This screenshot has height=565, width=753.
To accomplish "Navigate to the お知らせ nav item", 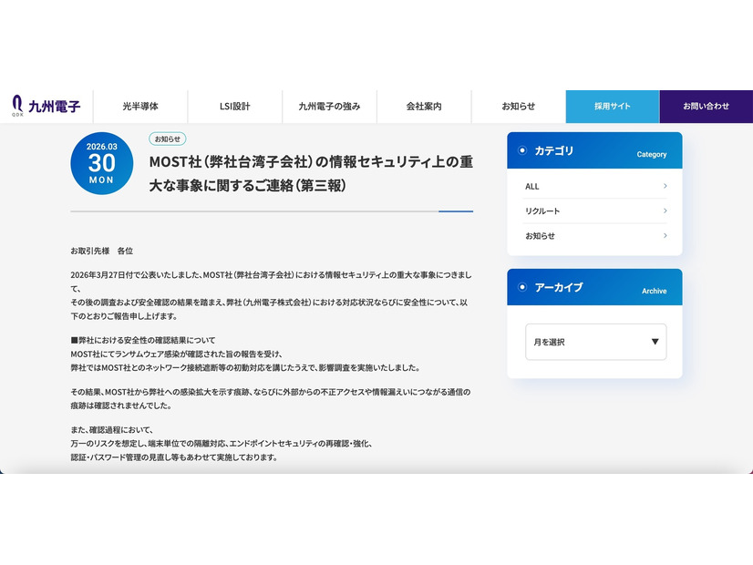I will coord(517,106).
